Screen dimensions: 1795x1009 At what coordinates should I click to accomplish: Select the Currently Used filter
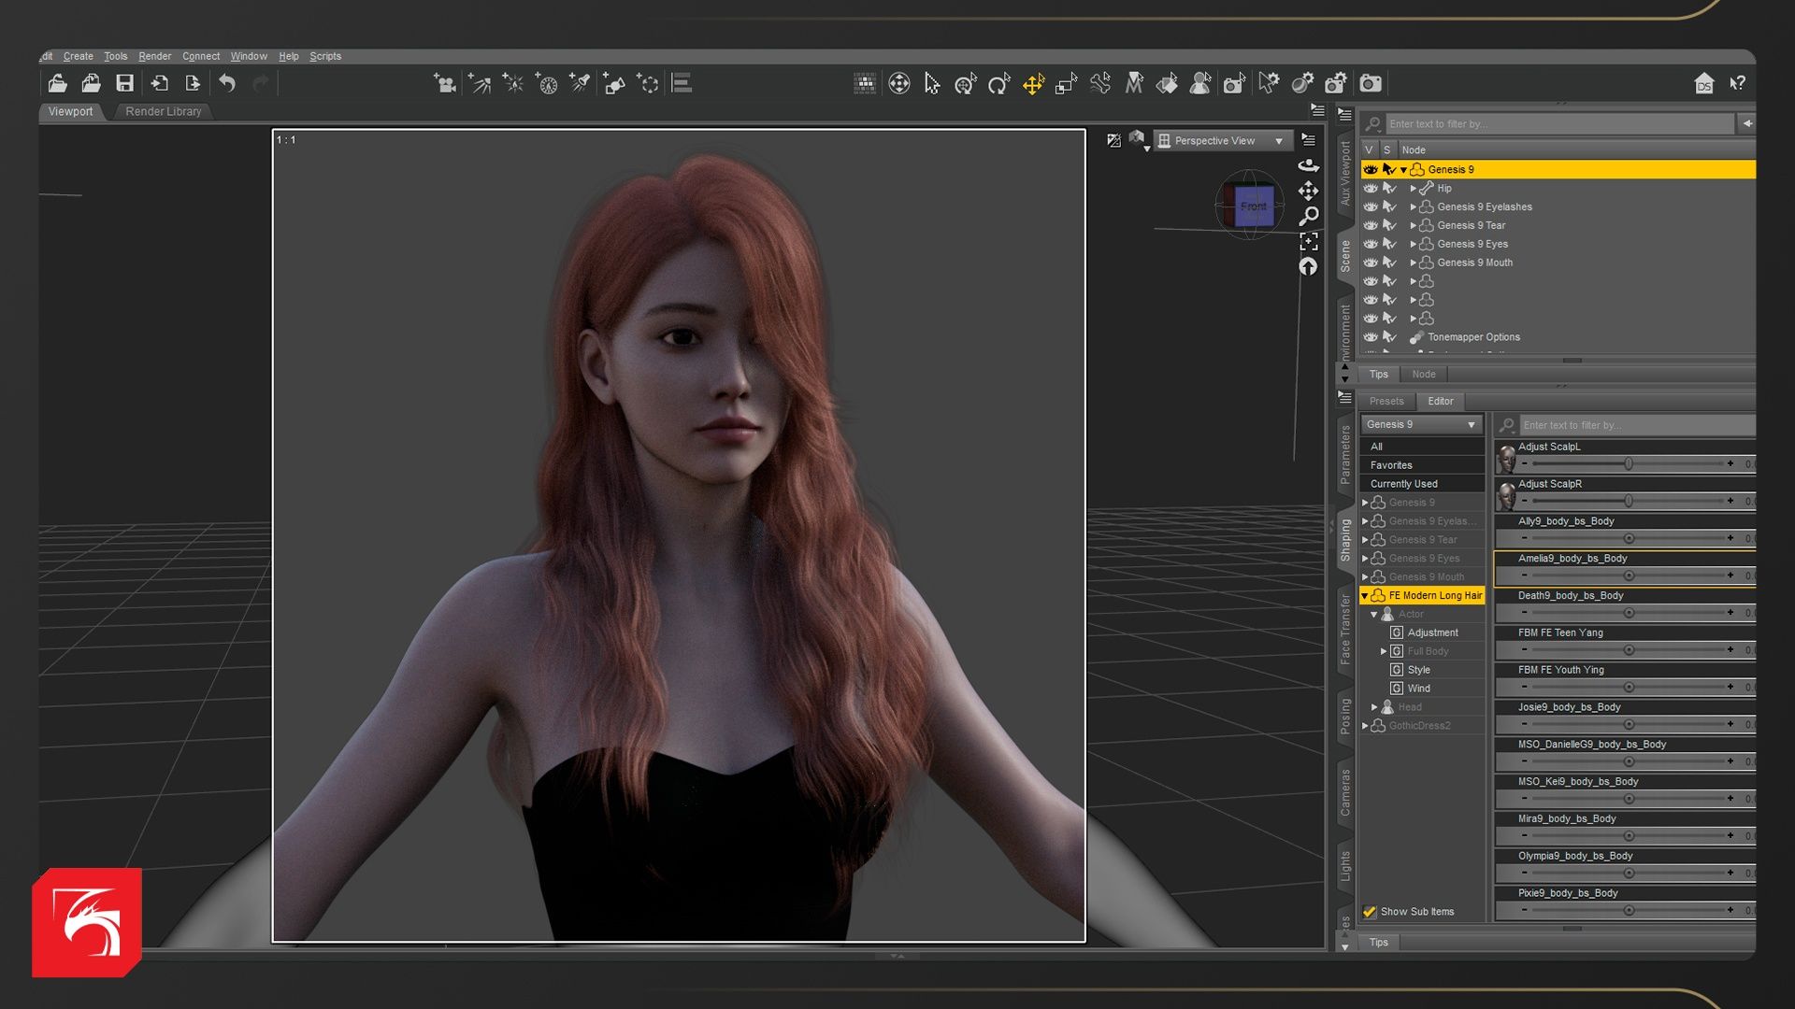click(1403, 484)
